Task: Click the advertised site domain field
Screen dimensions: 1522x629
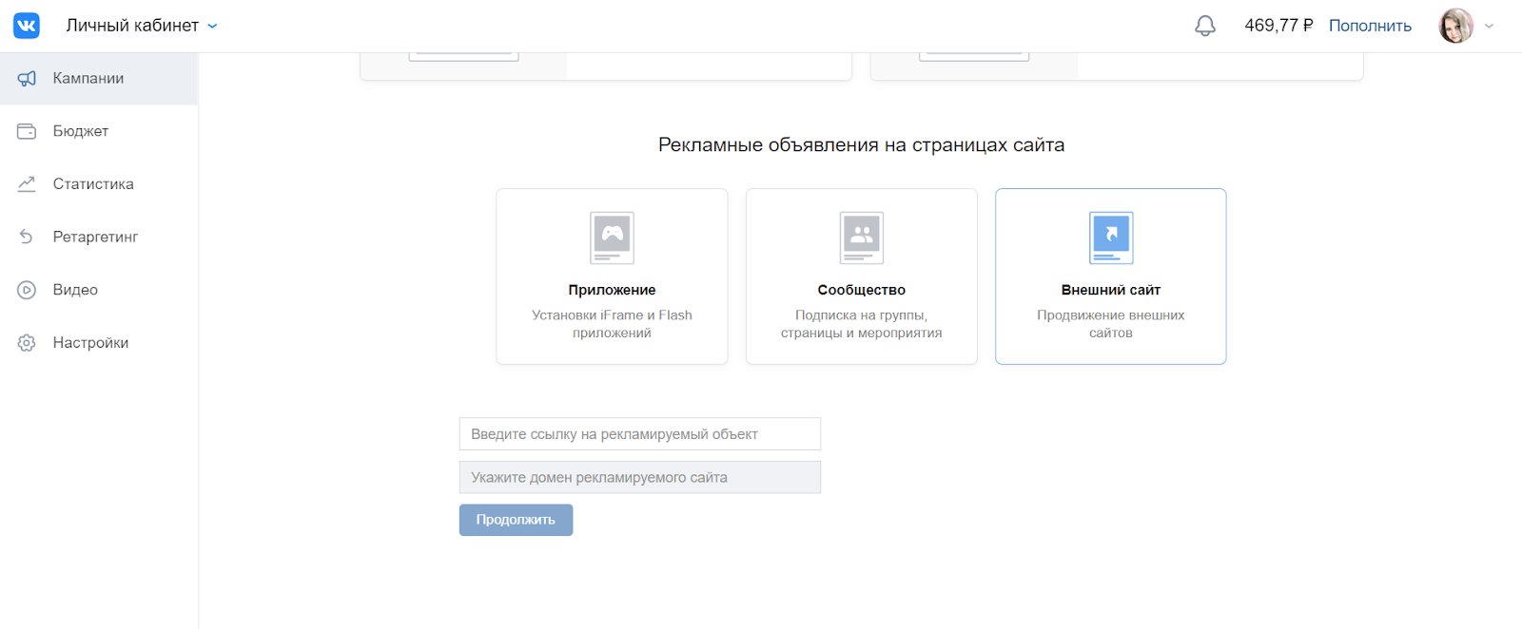Action: pos(640,478)
